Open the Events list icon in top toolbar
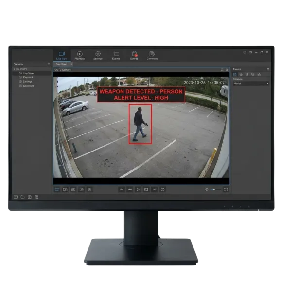The height and width of the screenshot is (303, 281). coord(116,56)
